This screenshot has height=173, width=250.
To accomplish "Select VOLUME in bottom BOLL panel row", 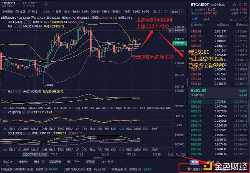I will coord(23,150).
